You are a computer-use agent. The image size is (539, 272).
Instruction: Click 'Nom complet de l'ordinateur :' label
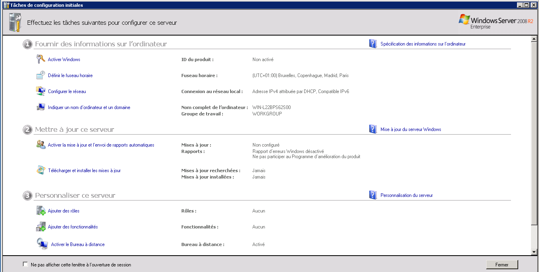(x=214, y=107)
